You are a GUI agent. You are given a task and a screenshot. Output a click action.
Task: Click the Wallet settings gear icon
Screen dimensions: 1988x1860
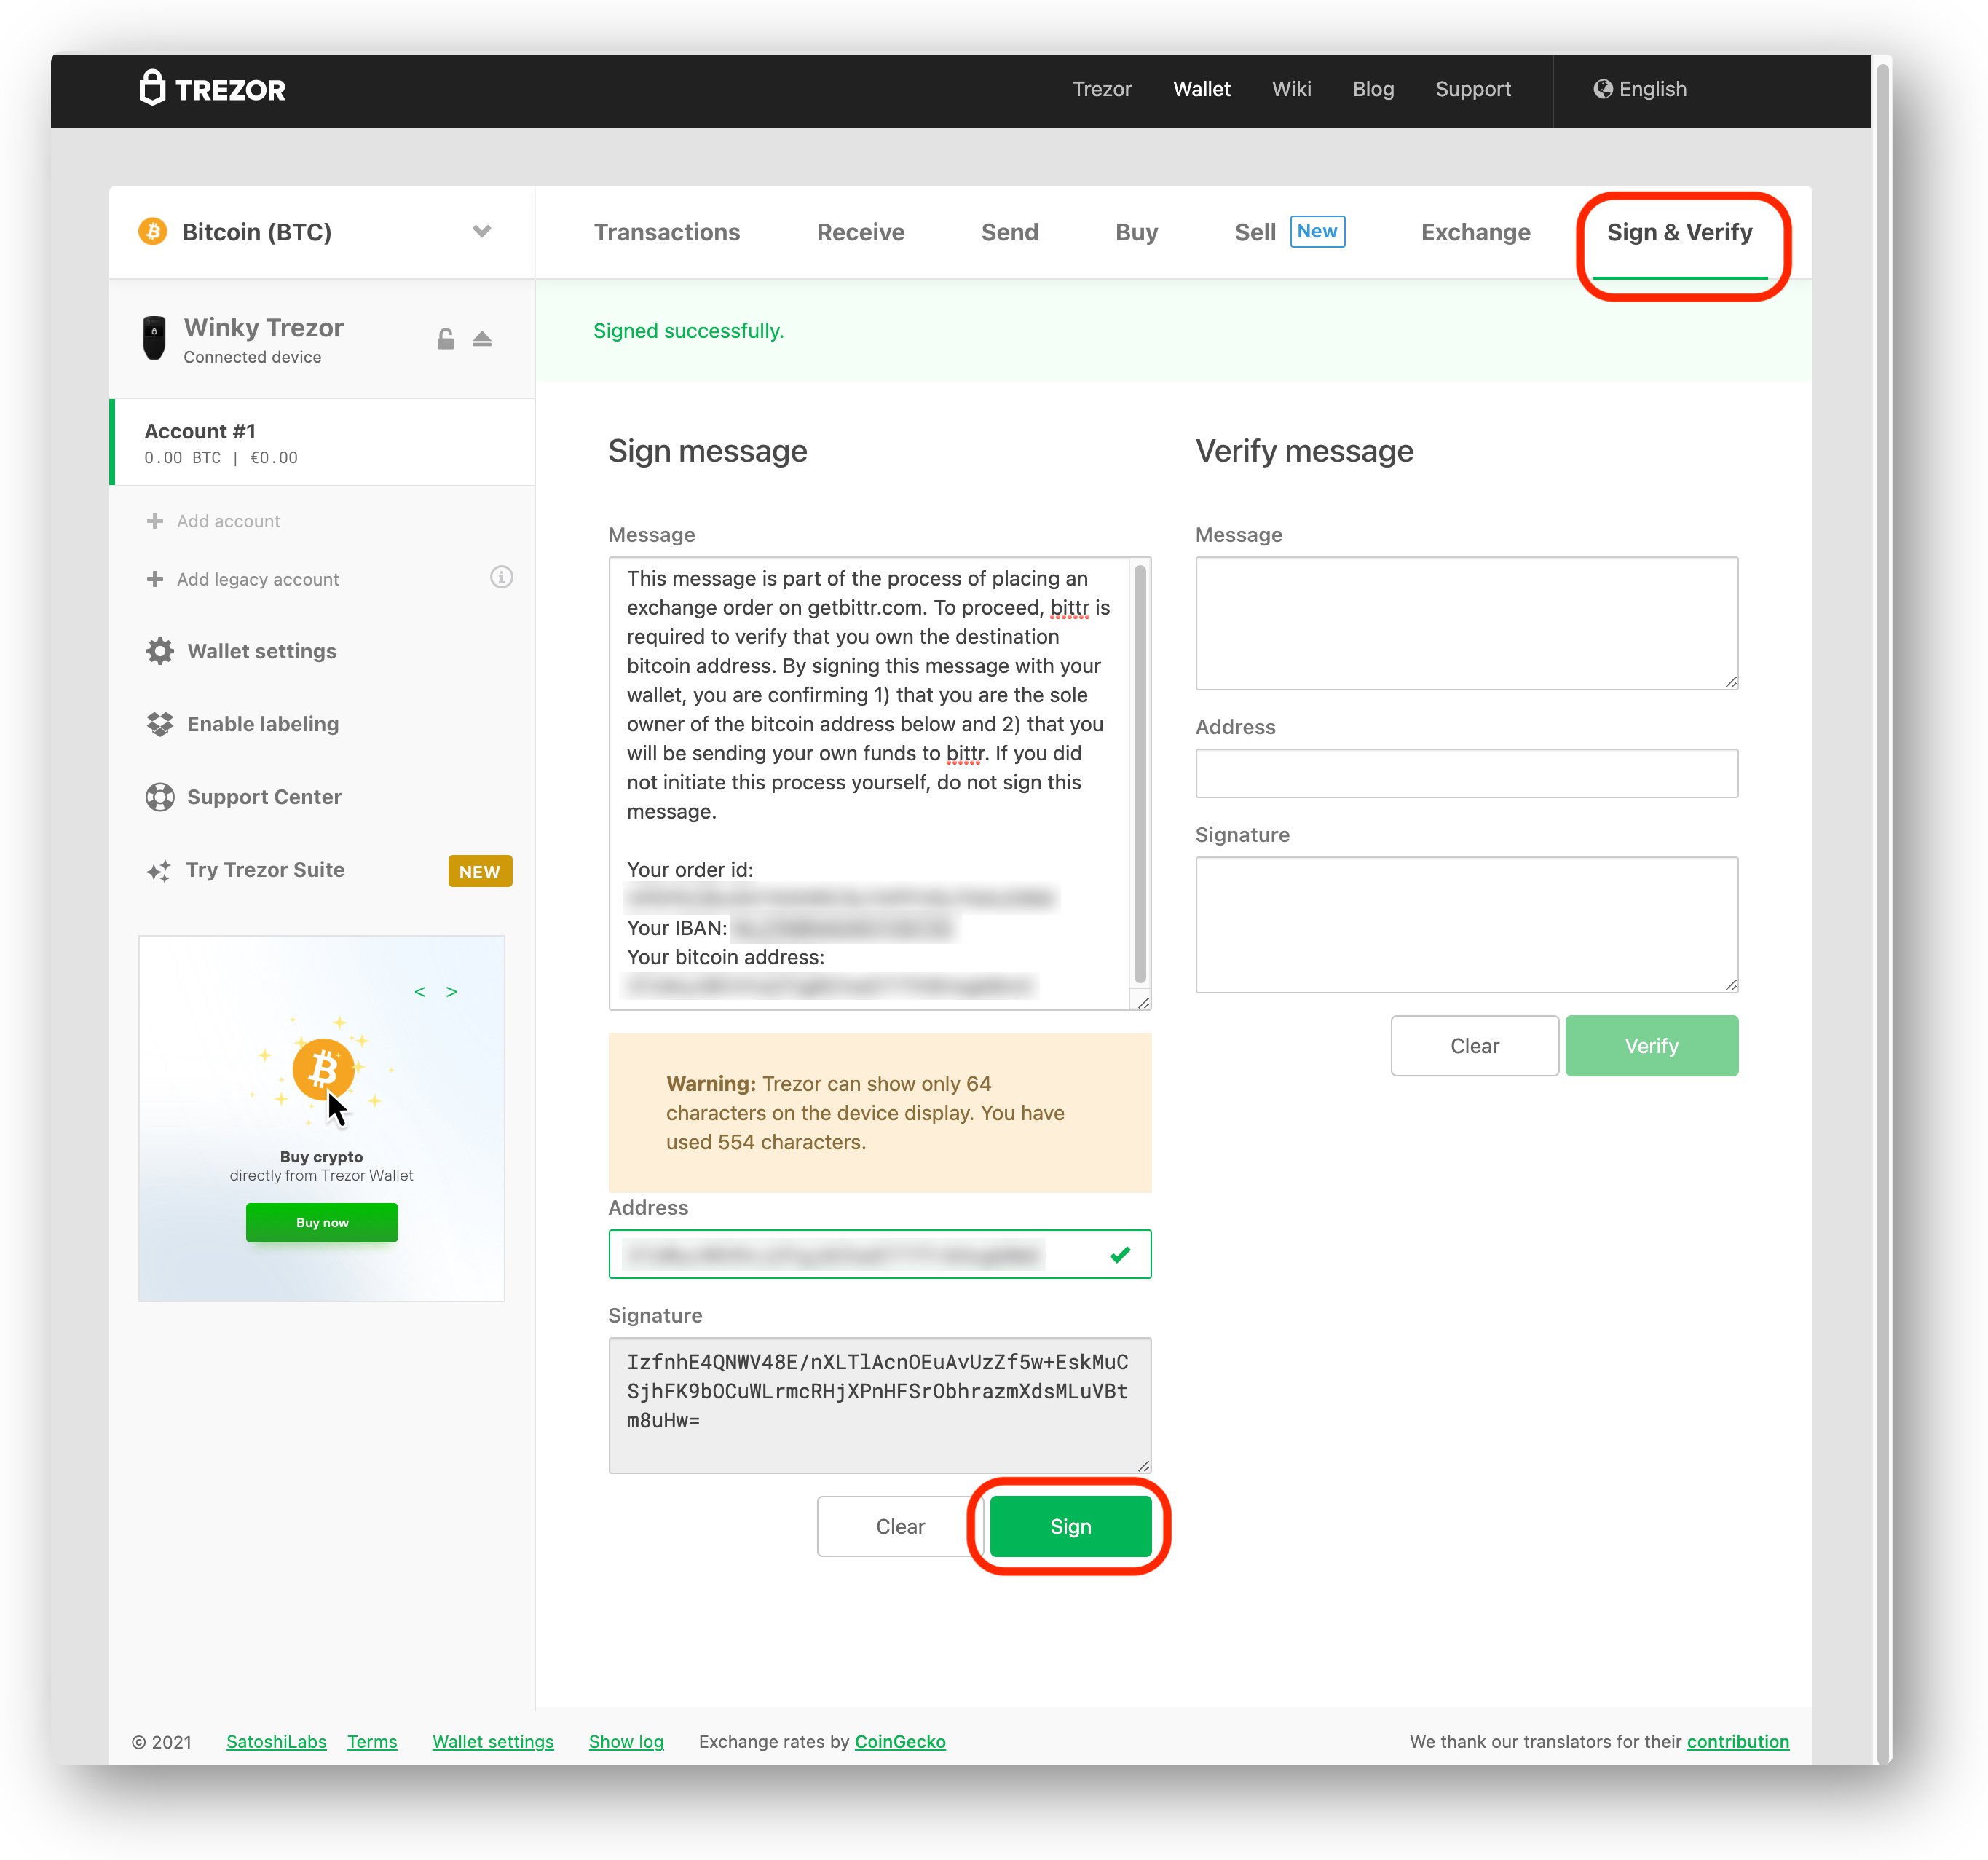pos(160,651)
